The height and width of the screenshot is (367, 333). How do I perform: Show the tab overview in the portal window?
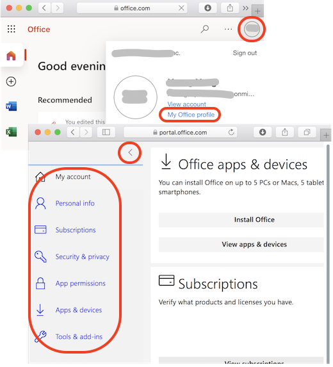coord(307,133)
